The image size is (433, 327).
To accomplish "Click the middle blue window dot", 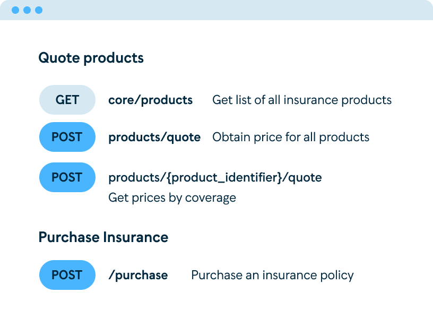I will [x=27, y=10].
